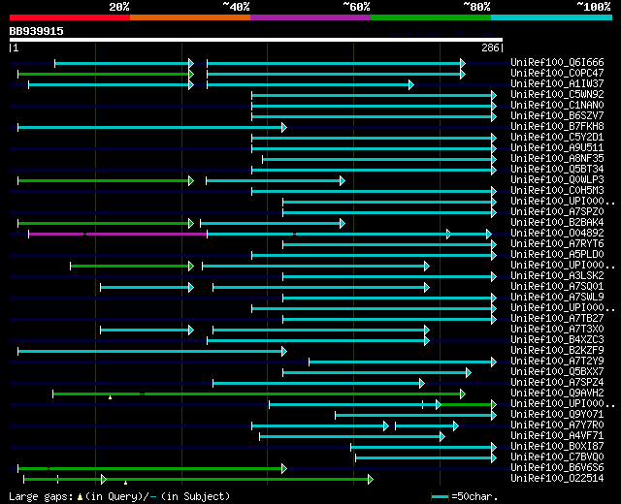Screen dimensions: 621x504
Task: Click the left green segment in the C0PC47 row
Action: [106, 74]
